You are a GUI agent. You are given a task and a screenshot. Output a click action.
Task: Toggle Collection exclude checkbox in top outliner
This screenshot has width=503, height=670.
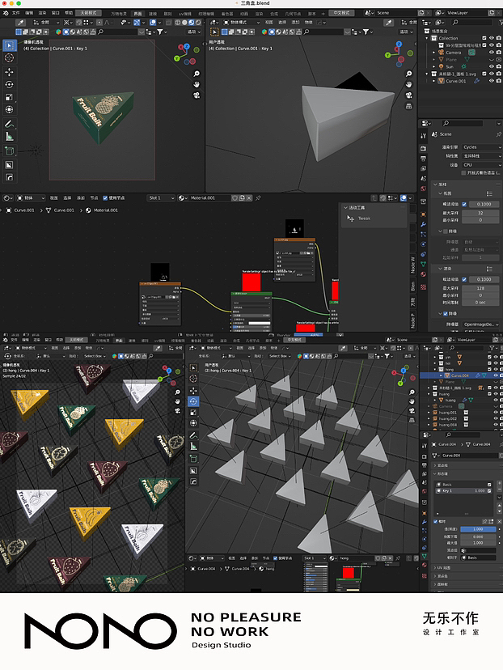click(x=484, y=38)
